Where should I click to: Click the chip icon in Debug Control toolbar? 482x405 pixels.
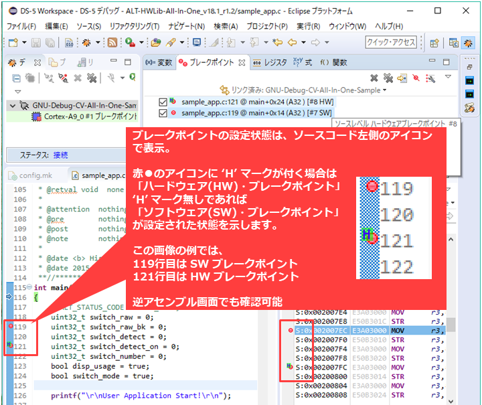pyautogui.click(x=30, y=78)
